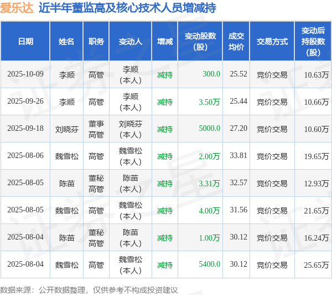Screen dimensions: 332x295
Task: Click the 增减 column header
Action: click(x=165, y=42)
